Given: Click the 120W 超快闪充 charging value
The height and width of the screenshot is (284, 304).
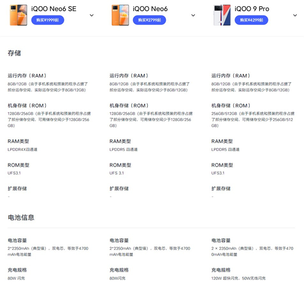Looking at the screenshot, I should point(239,278).
